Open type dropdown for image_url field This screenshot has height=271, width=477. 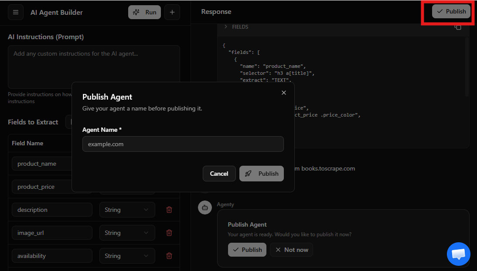point(127,233)
